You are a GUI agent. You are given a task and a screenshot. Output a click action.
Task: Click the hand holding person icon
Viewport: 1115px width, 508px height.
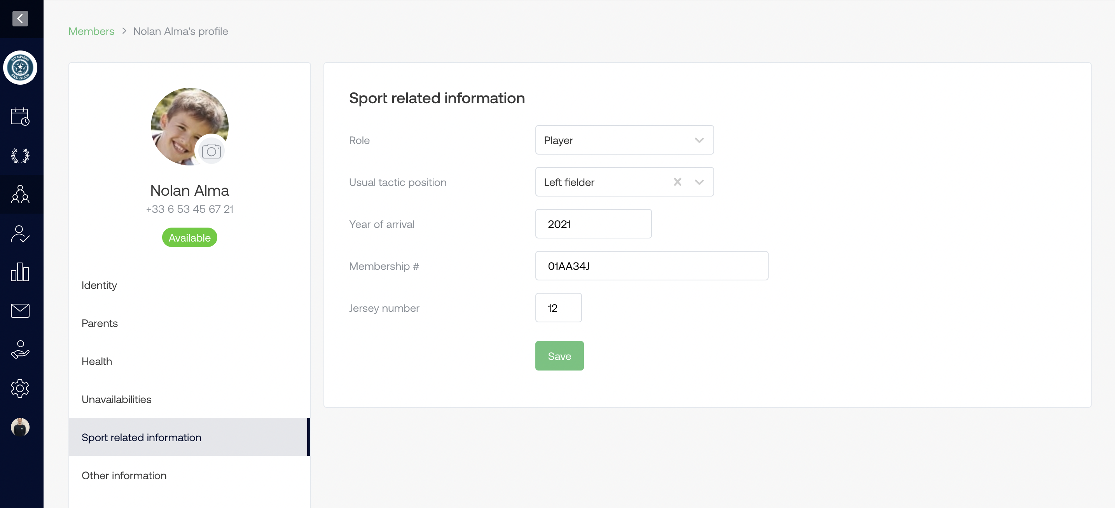point(20,349)
